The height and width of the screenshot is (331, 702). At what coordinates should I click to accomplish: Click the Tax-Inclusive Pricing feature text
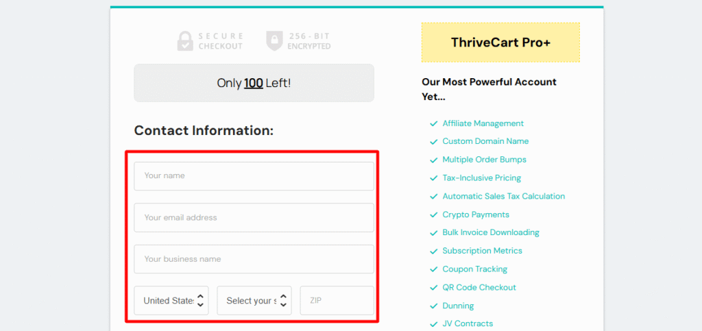click(482, 178)
